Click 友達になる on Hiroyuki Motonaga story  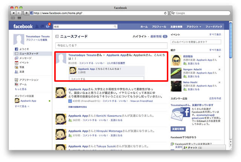click(116, 135)
